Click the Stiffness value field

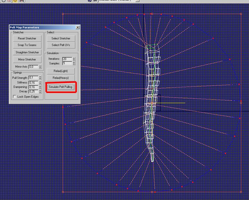(34, 83)
